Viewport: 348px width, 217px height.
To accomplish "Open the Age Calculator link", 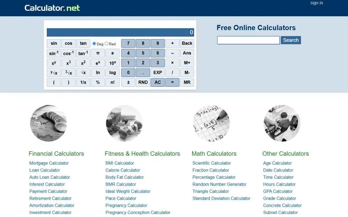I will pyautogui.click(x=277, y=163).
